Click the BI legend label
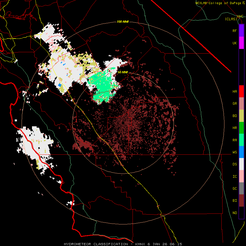Image resolution: width=246 pixels, height=246 pixels. 235,201
